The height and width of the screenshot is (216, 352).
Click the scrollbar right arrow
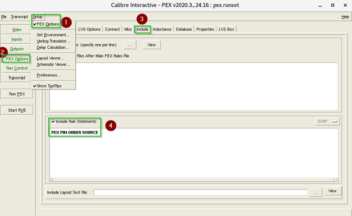[336, 180]
